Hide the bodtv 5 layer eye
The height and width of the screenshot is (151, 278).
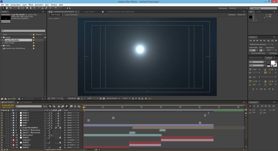[2, 113]
